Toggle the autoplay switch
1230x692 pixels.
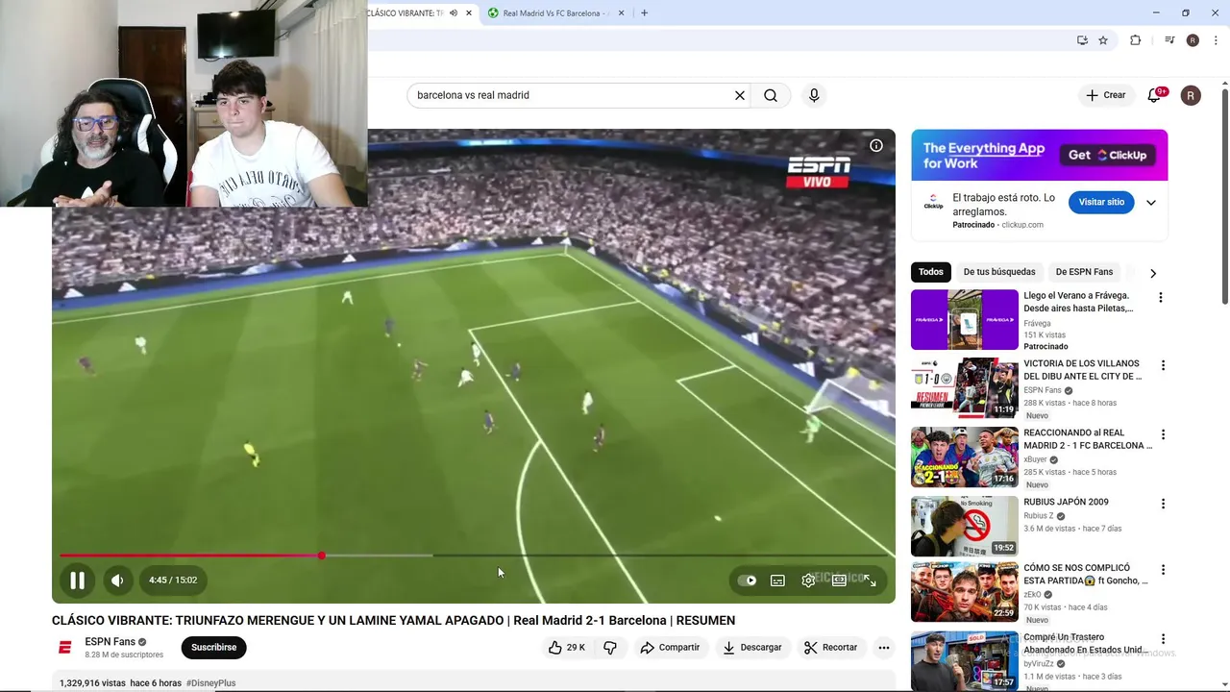tap(747, 581)
